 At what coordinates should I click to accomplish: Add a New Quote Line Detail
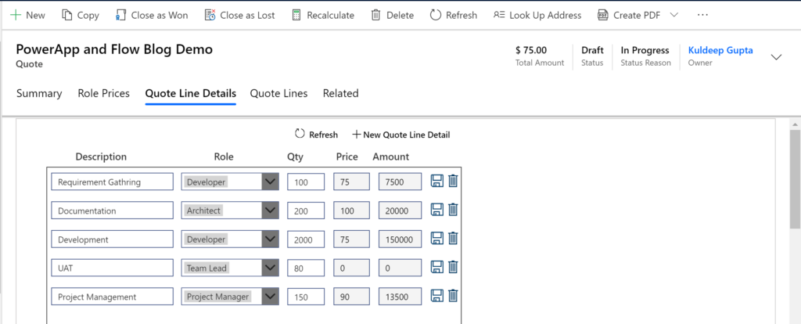pos(401,135)
